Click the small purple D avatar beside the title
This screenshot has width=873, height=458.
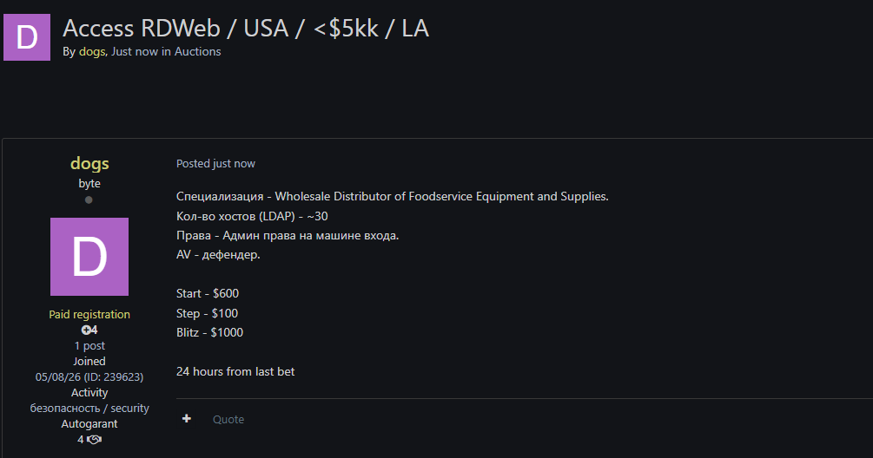click(x=27, y=37)
